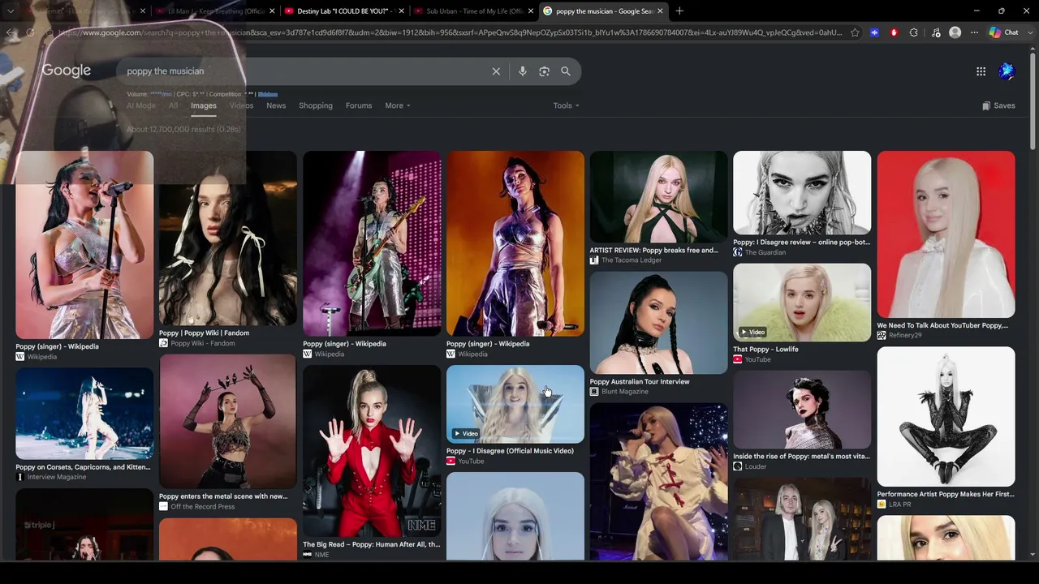Open Google Lens image search icon
This screenshot has height=584, width=1039.
(544, 71)
